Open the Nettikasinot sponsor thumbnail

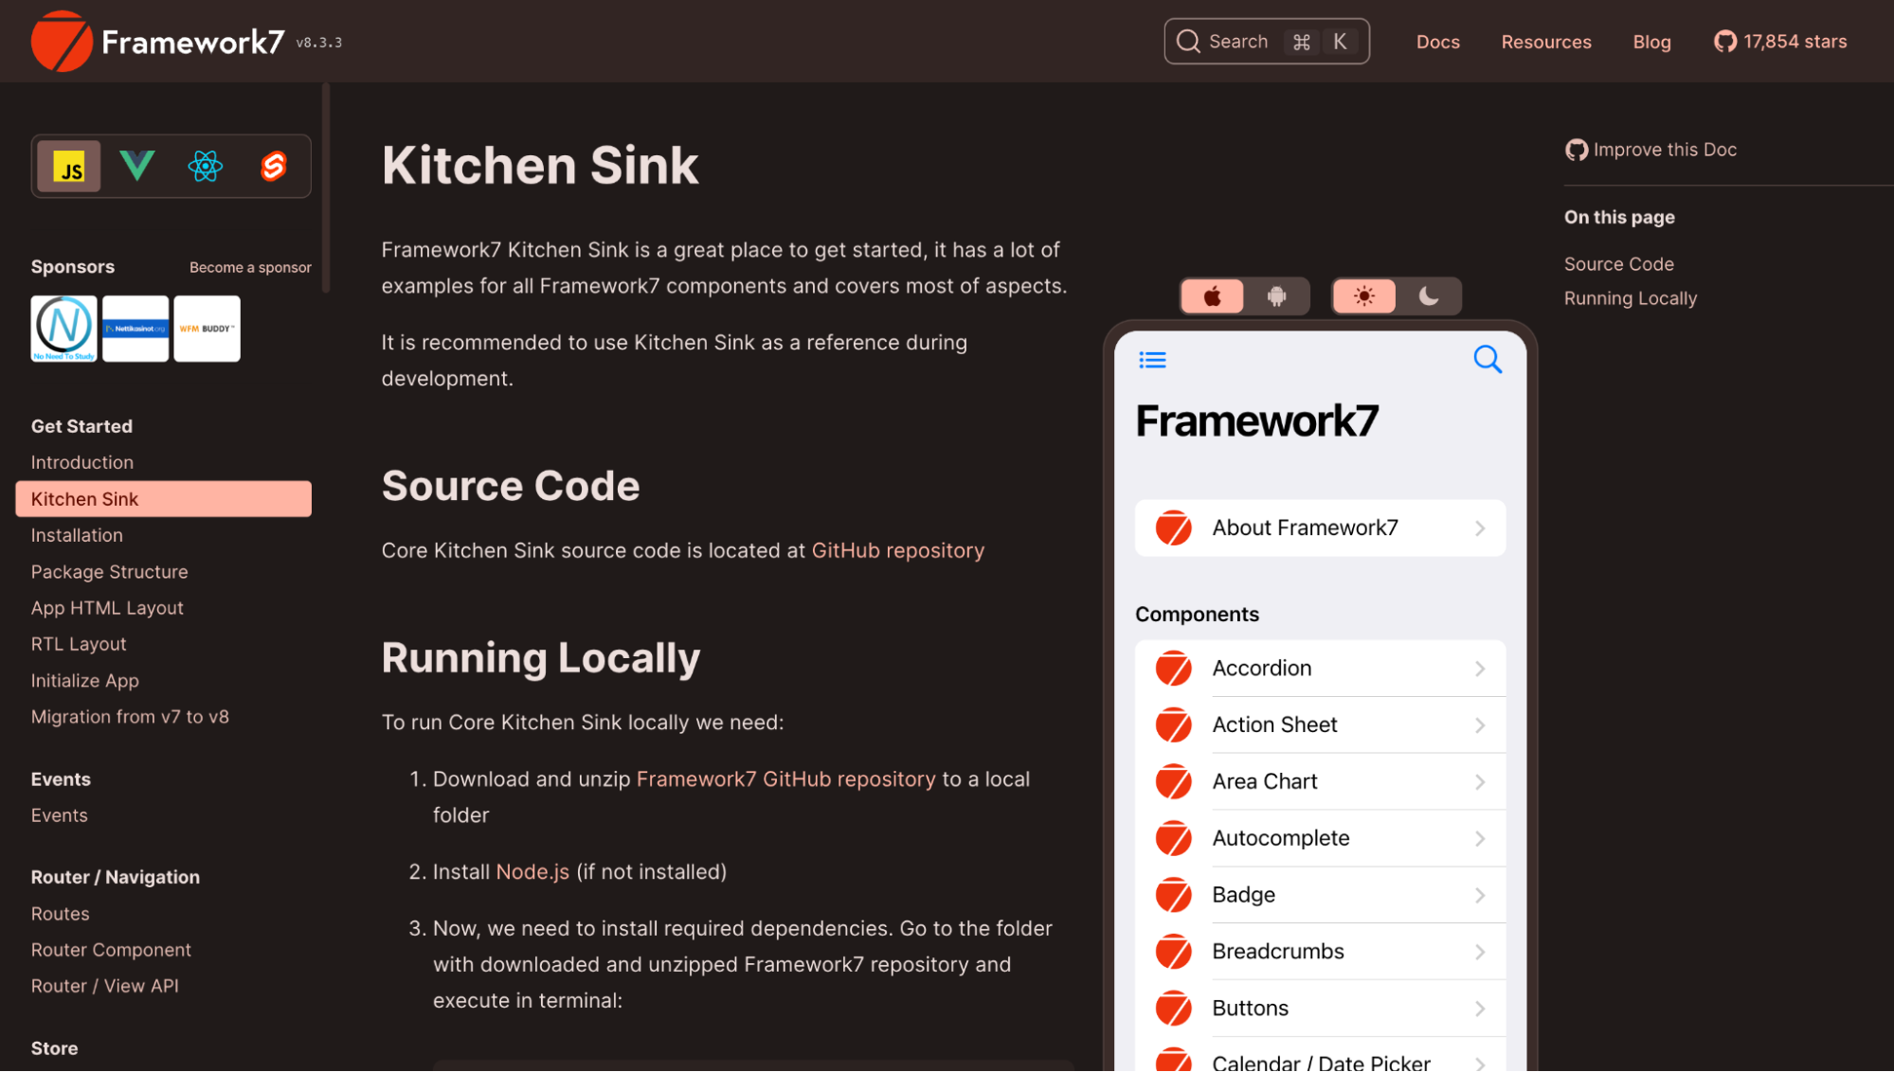[135, 329]
